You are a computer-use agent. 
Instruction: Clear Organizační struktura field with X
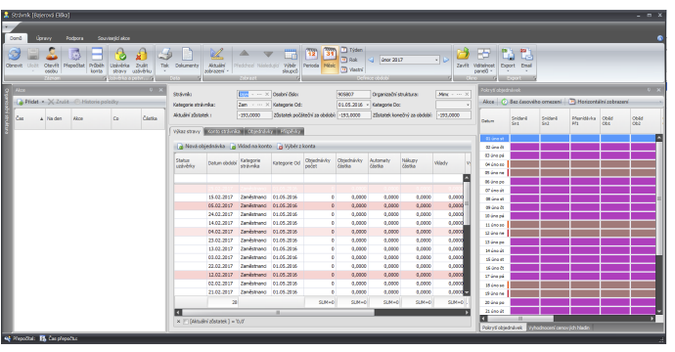click(x=467, y=94)
